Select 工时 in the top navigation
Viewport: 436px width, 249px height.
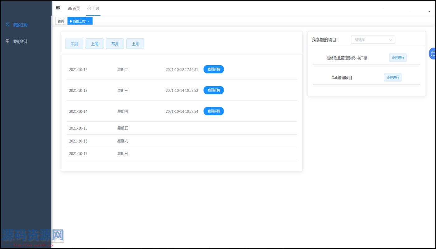click(x=93, y=8)
